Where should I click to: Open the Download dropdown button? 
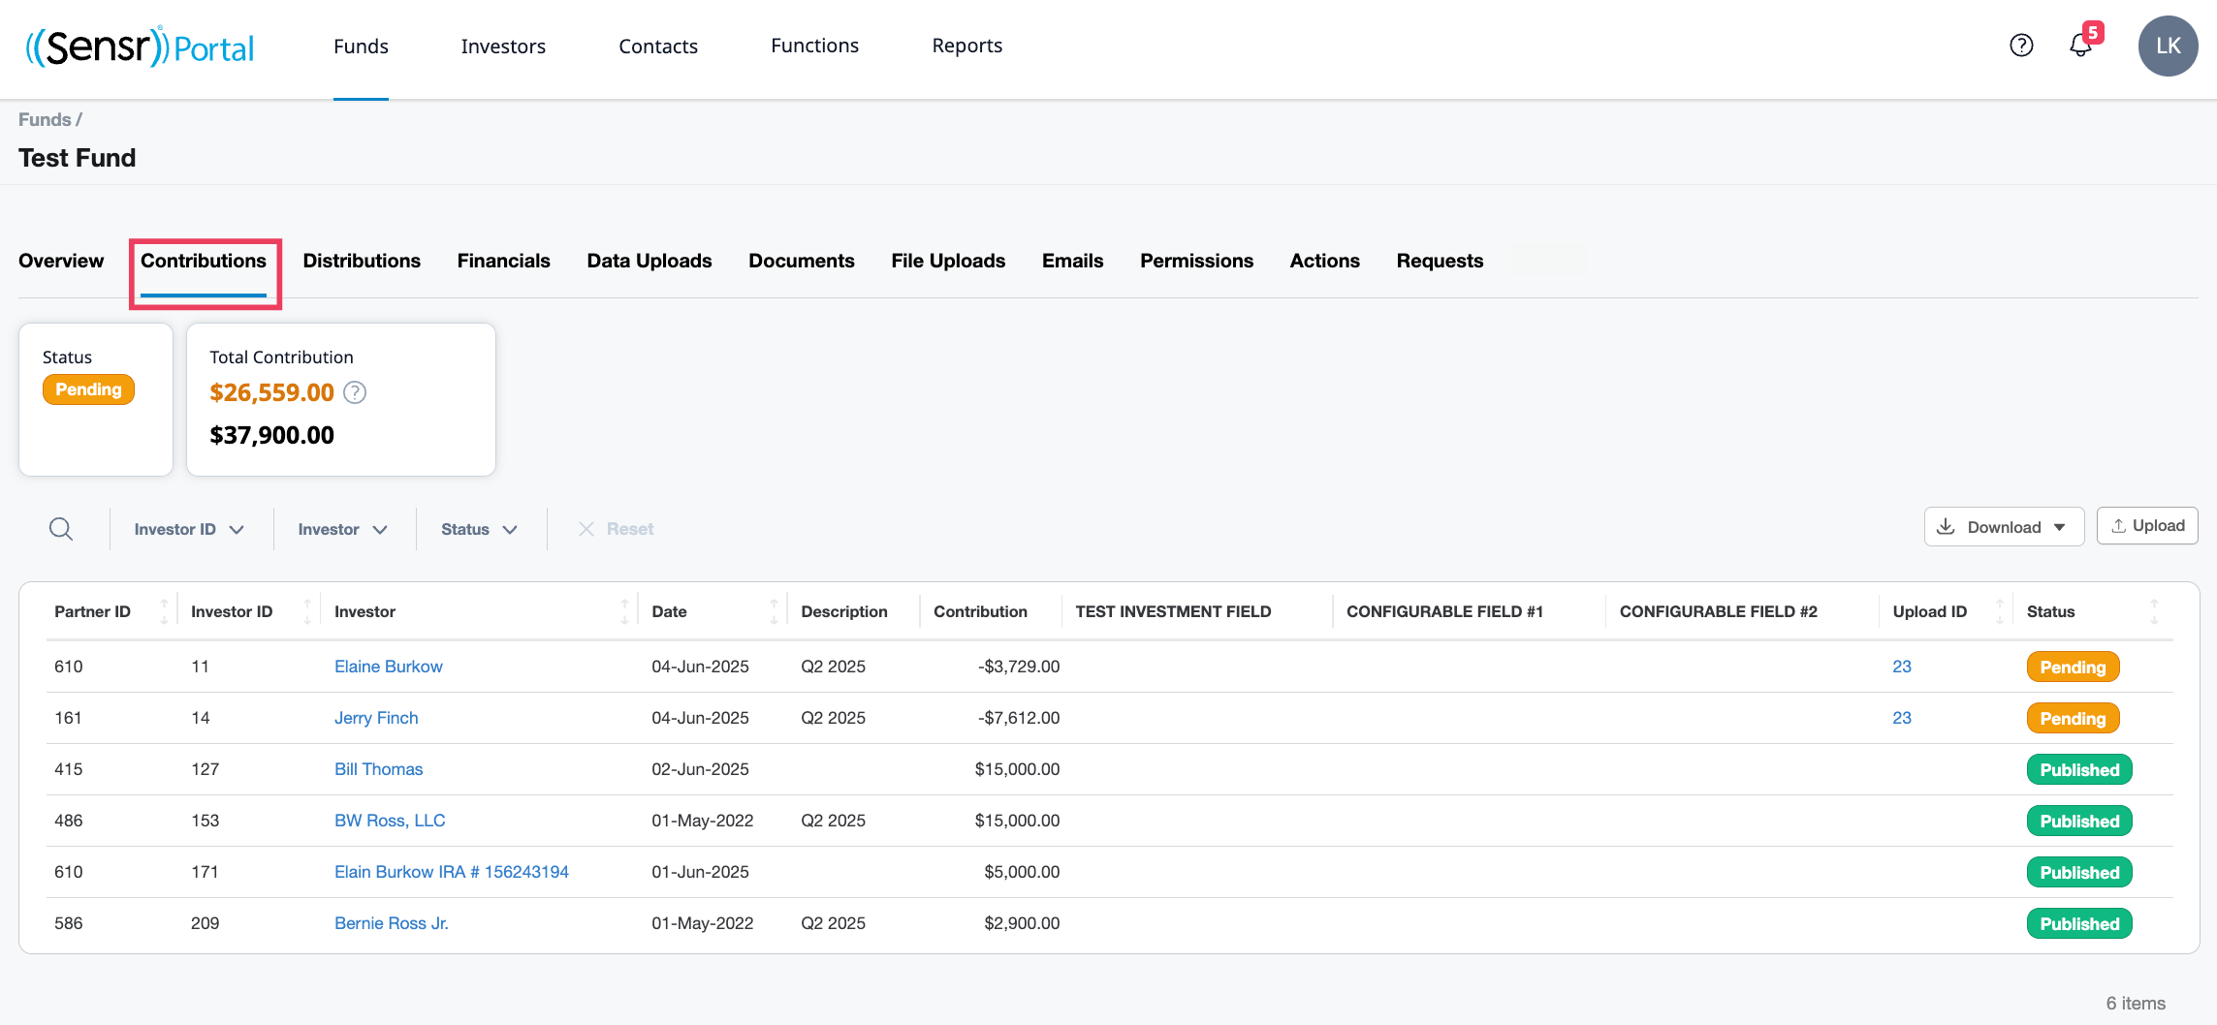(2004, 527)
